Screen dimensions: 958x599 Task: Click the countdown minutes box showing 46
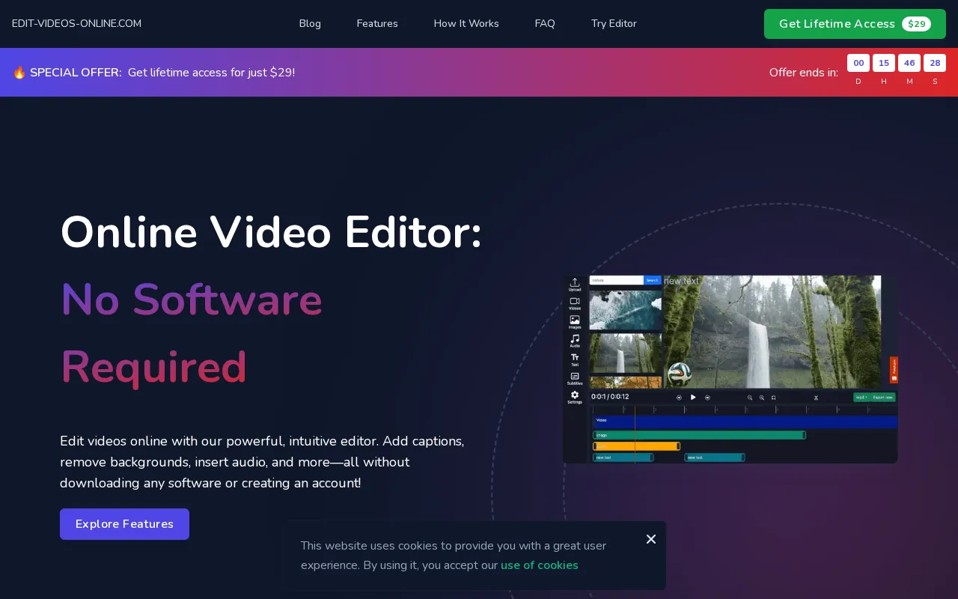(x=909, y=63)
